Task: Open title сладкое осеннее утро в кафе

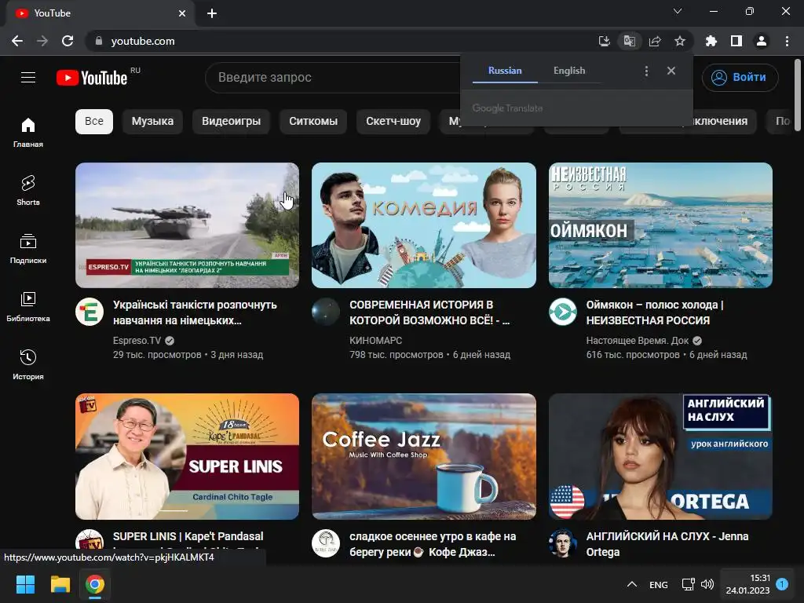Action: click(x=433, y=544)
